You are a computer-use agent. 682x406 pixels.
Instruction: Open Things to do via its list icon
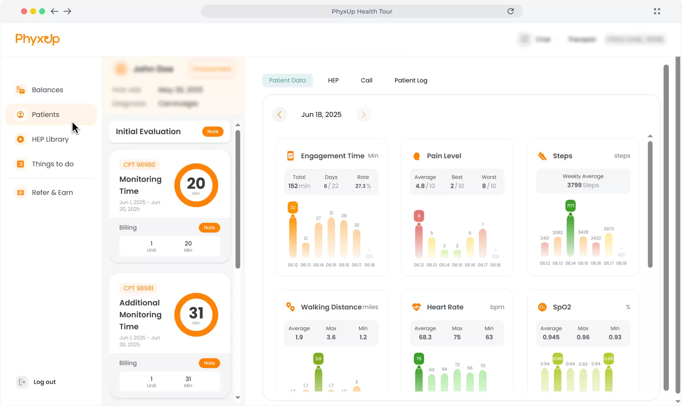21,164
